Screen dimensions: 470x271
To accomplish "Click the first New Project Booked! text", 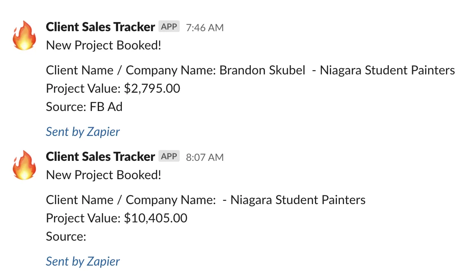I will click(x=104, y=46).
